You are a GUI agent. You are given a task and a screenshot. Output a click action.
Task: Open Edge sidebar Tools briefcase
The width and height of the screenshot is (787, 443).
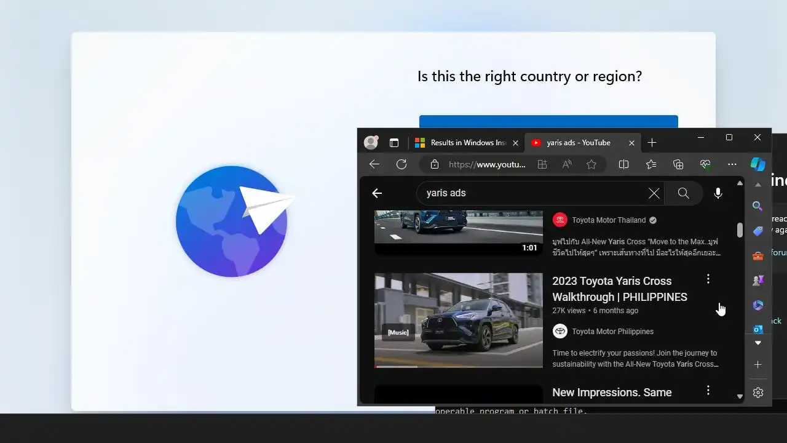758,255
